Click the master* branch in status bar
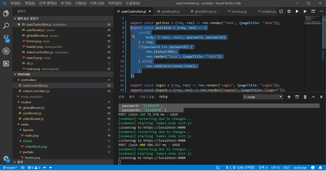326x171 pixels. click(x=10, y=168)
